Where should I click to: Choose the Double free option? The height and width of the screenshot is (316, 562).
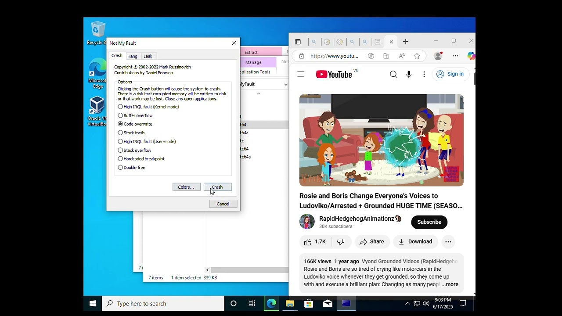pyautogui.click(x=132, y=168)
